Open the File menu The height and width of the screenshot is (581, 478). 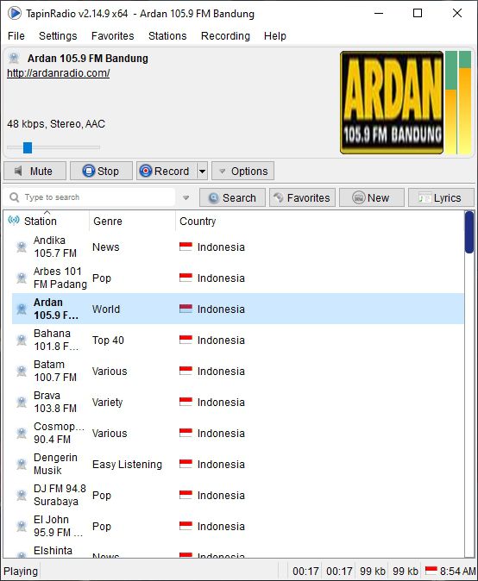click(x=16, y=36)
